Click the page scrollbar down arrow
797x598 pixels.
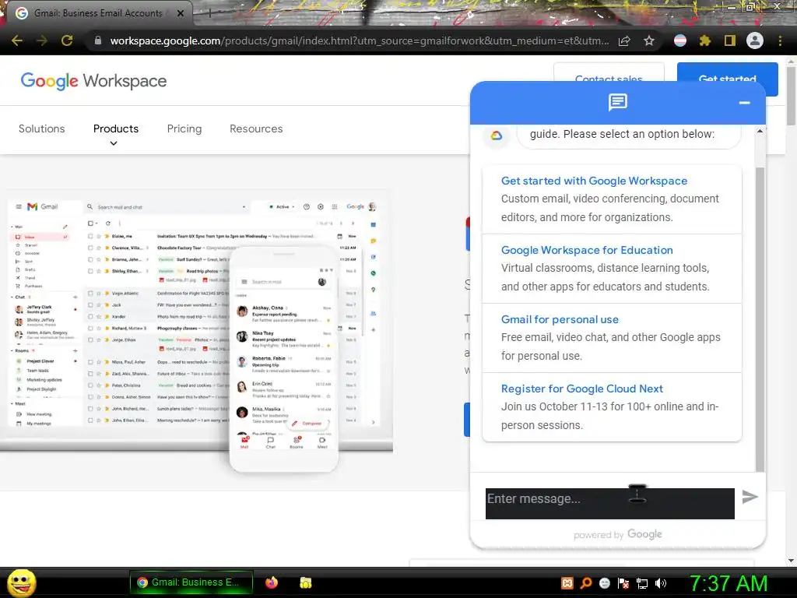pyautogui.click(x=791, y=561)
